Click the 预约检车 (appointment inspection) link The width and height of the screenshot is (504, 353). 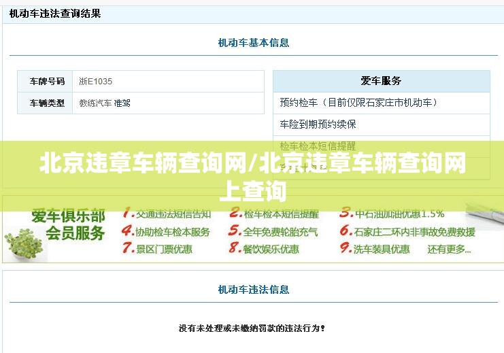point(358,103)
